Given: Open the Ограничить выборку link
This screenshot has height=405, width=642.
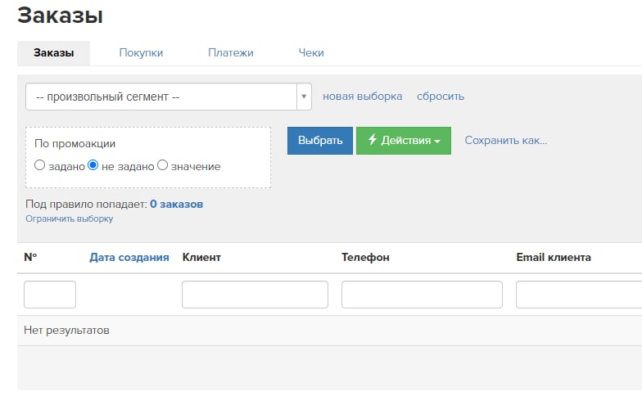Looking at the screenshot, I should [x=69, y=218].
